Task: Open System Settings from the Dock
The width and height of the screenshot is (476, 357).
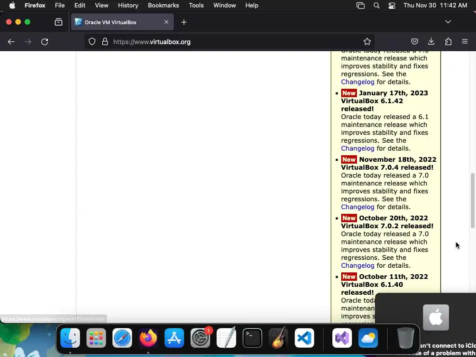Action: 200,338
